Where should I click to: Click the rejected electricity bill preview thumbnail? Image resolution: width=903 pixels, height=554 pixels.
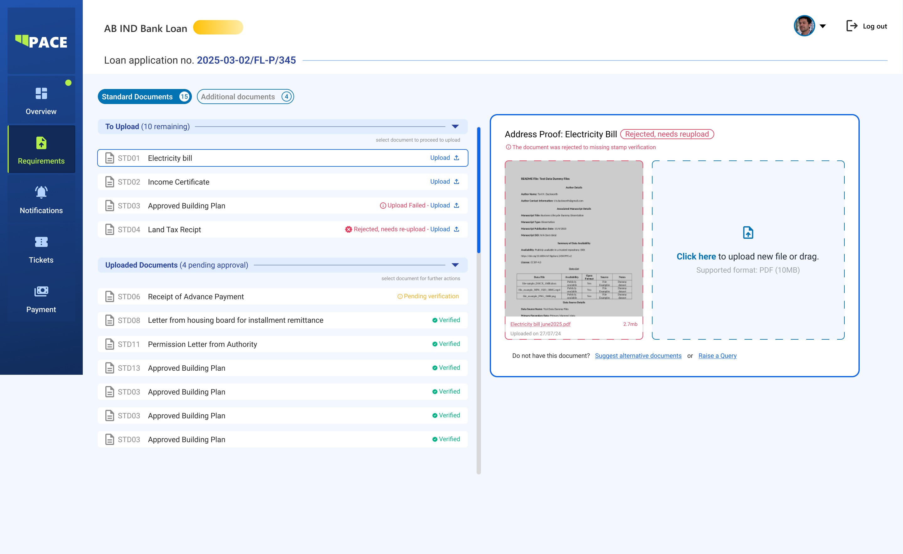pyautogui.click(x=573, y=239)
